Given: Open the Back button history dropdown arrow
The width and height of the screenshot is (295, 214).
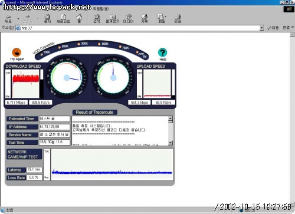Looking at the screenshot, I should point(18,19).
